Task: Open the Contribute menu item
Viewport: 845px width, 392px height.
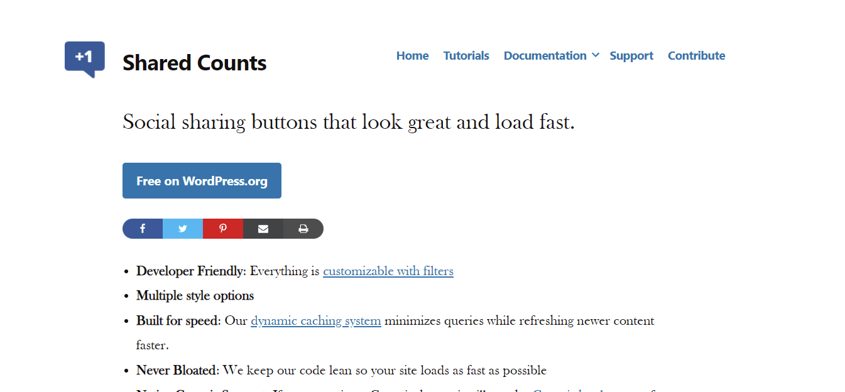Action: tap(696, 56)
